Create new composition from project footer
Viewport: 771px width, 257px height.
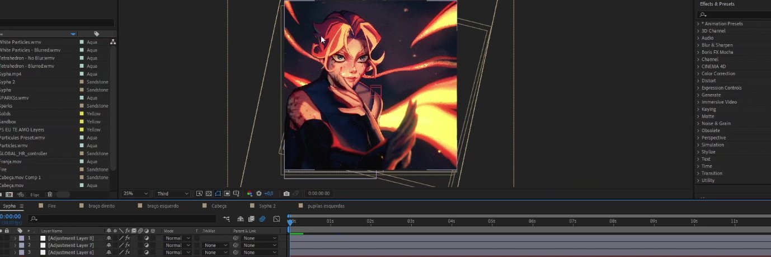(9, 194)
